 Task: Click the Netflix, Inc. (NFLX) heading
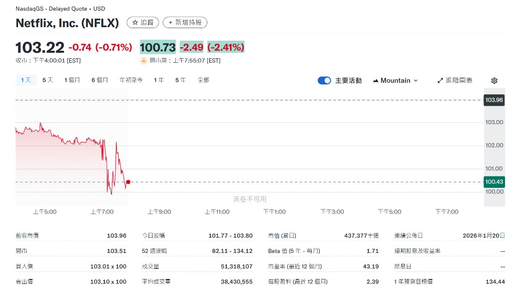pyautogui.click(x=67, y=23)
